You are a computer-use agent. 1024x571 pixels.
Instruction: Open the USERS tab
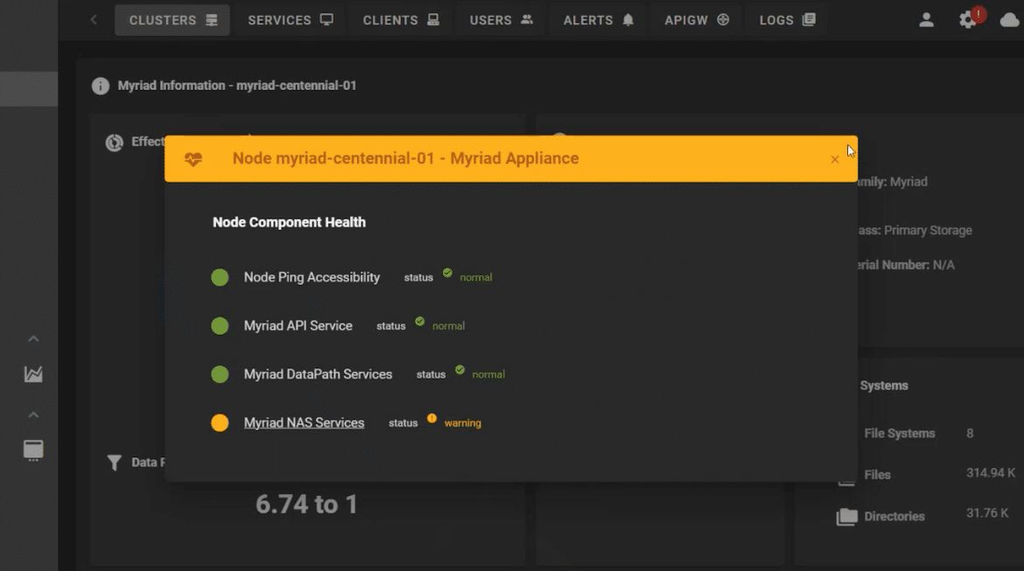tap(501, 20)
